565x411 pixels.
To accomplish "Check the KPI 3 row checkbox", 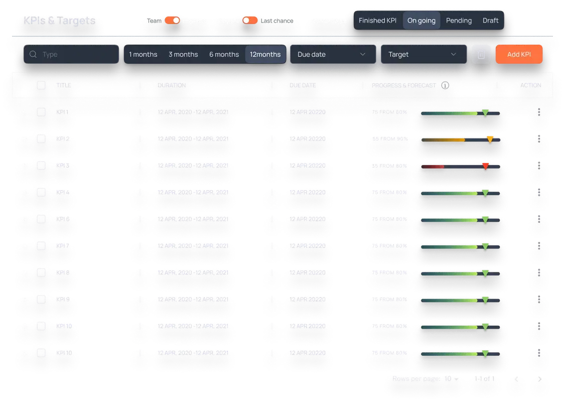I will pos(41,166).
